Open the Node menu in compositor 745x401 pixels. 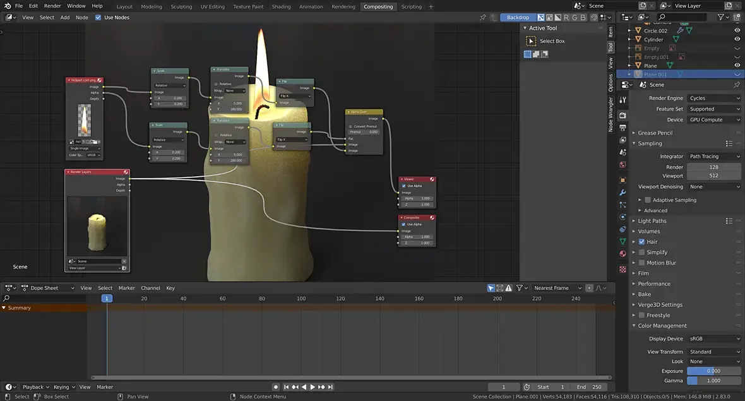(81, 18)
